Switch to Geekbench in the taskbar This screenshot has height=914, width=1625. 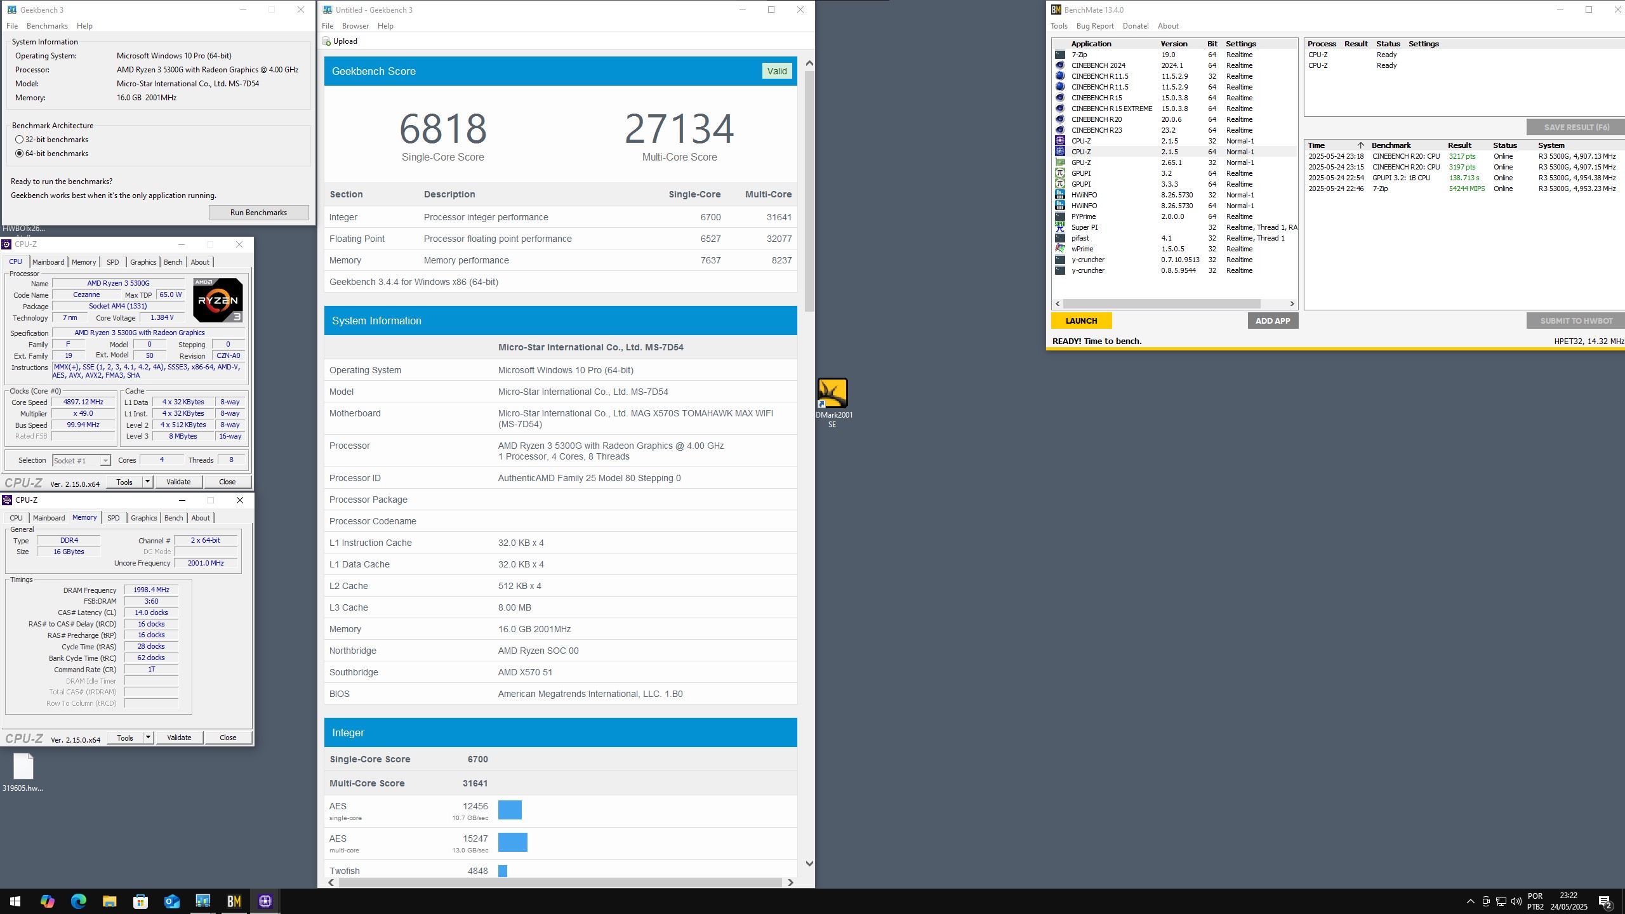(202, 901)
